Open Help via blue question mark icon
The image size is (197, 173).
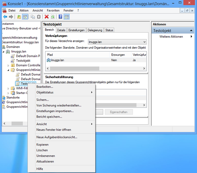click(x=60, y=17)
